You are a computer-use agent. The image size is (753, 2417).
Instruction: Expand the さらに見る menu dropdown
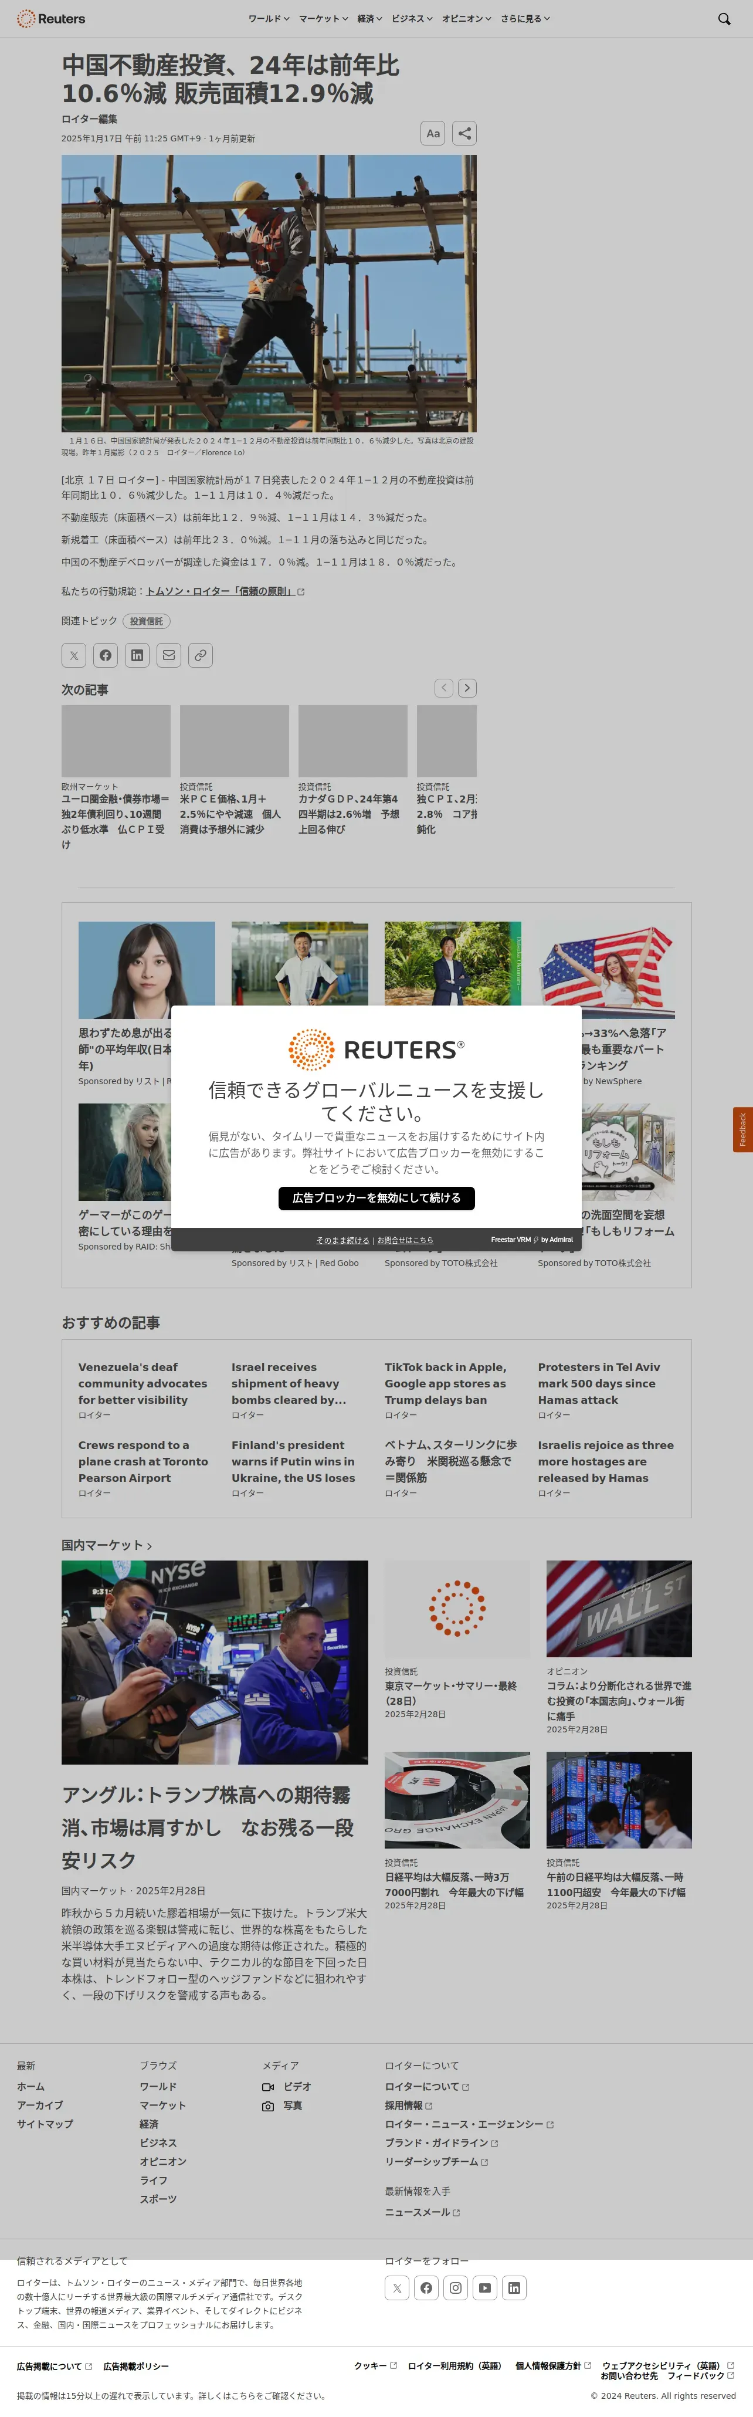click(525, 19)
